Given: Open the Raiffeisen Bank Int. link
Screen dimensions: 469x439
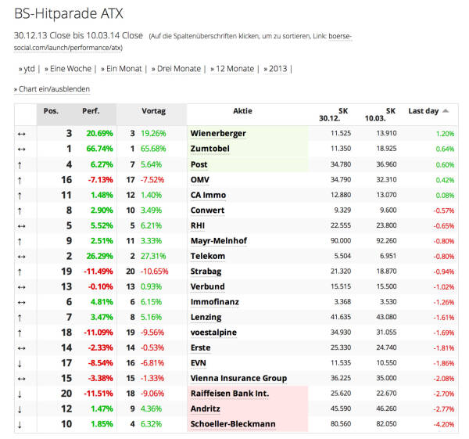Looking at the screenshot, I should point(230,394).
